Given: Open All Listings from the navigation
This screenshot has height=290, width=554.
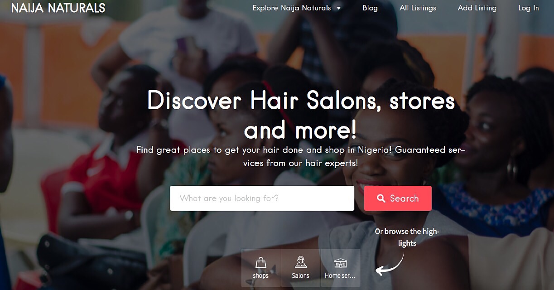Looking at the screenshot, I should (418, 8).
